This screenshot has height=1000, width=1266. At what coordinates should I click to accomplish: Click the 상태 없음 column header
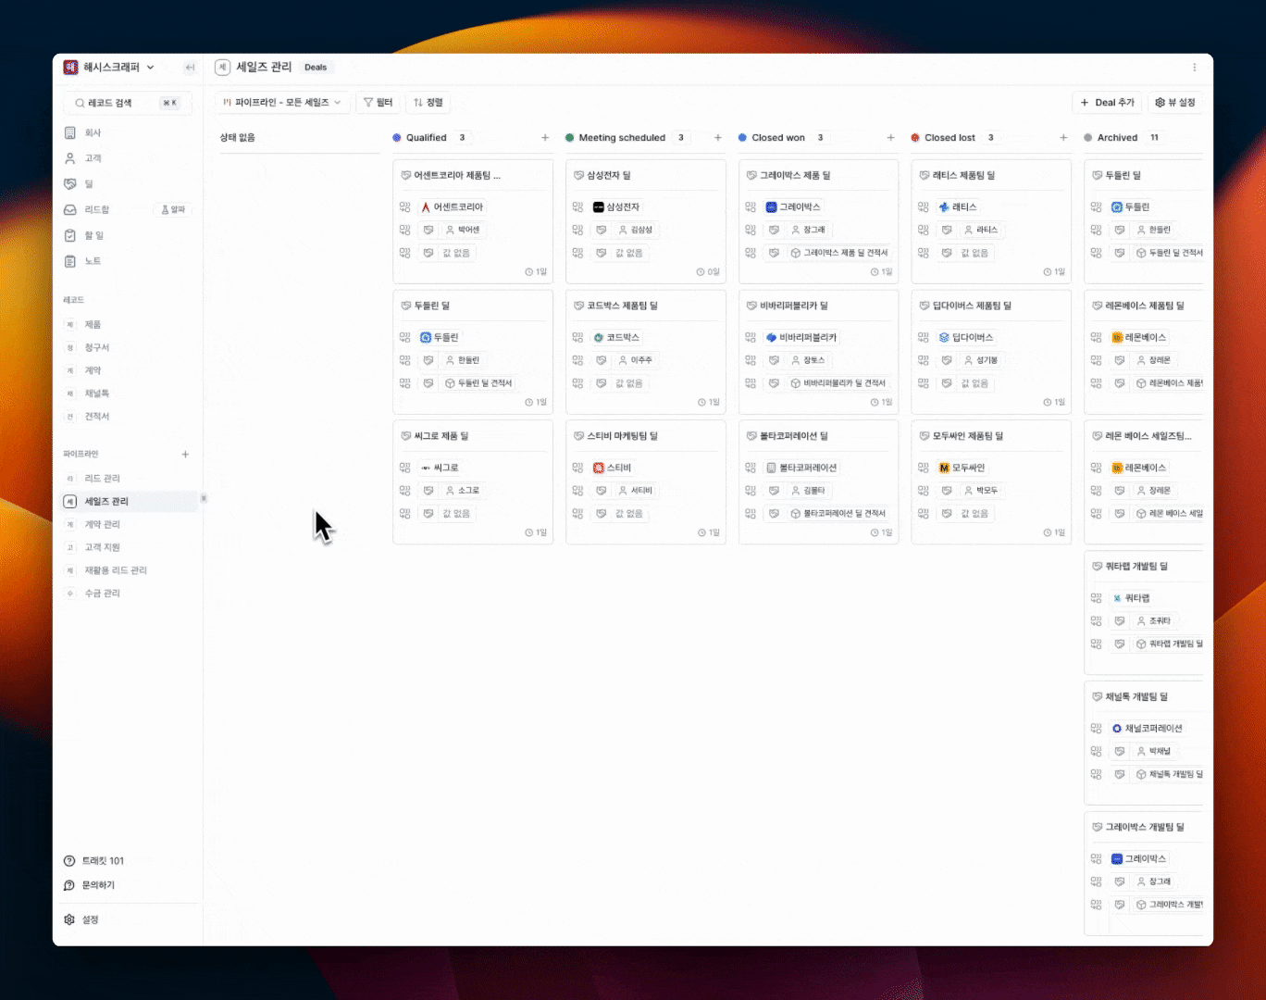[238, 138]
